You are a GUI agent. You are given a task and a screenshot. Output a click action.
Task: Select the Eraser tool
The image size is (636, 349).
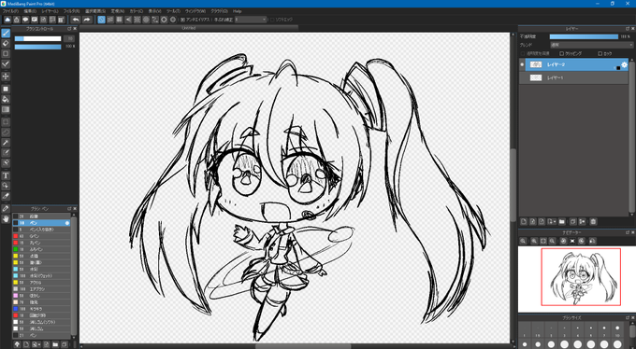[x=6, y=43]
